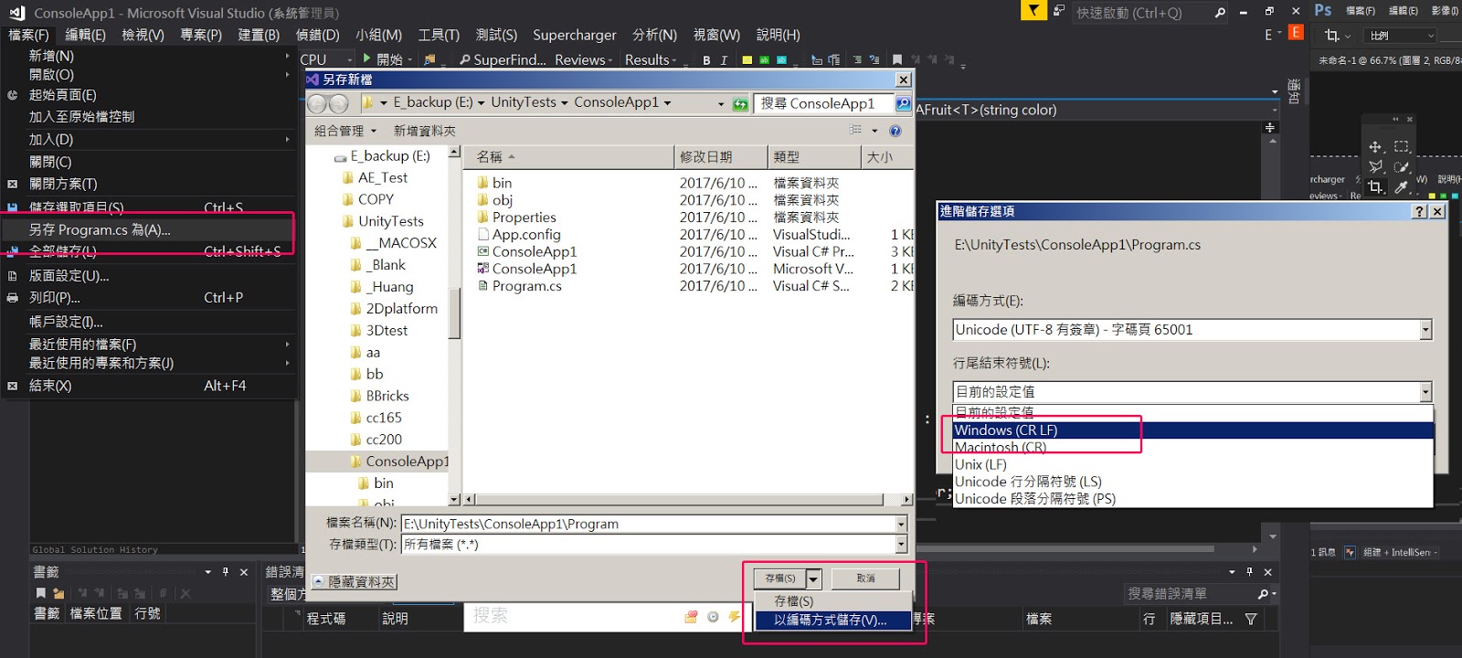Click the New Folder button
This screenshot has height=658, width=1462.
click(424, 131)
